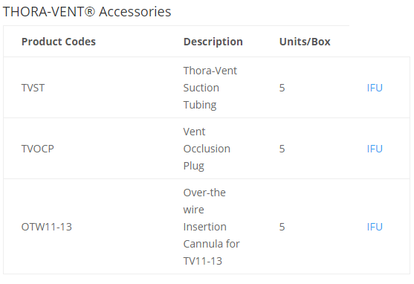This screenshot has width=414, height=284.
Task: Select the OTW11-13 product code cell
Action: (x=47, y=227)
